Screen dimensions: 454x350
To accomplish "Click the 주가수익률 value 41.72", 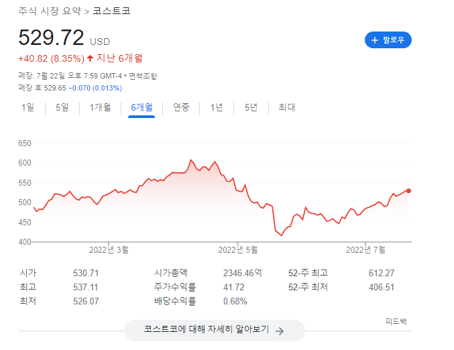I will tap(233, 287).
